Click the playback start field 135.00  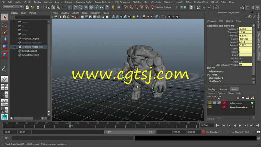[x=24, y=132]
